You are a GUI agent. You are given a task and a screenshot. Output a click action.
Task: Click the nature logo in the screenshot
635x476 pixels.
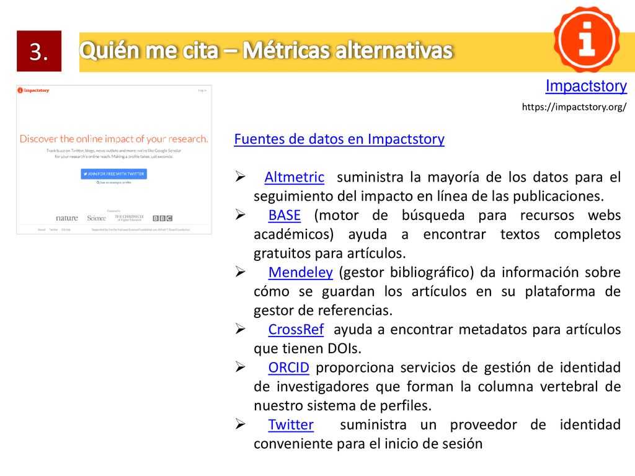pyautogui.click(x=67, y=218)
